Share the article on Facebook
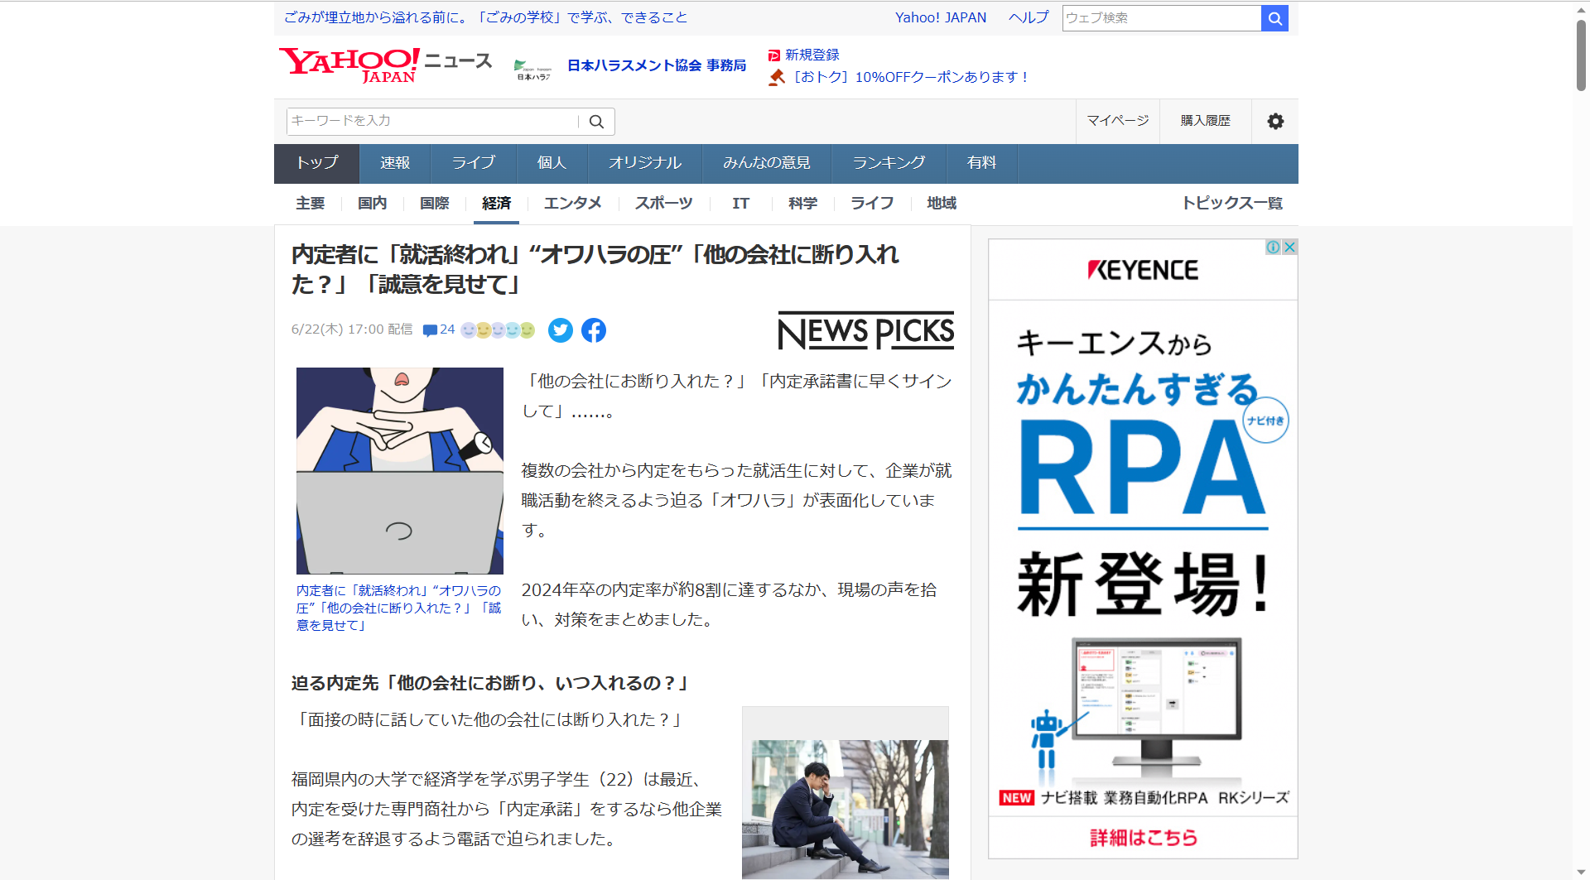 [x=593, y=330]
